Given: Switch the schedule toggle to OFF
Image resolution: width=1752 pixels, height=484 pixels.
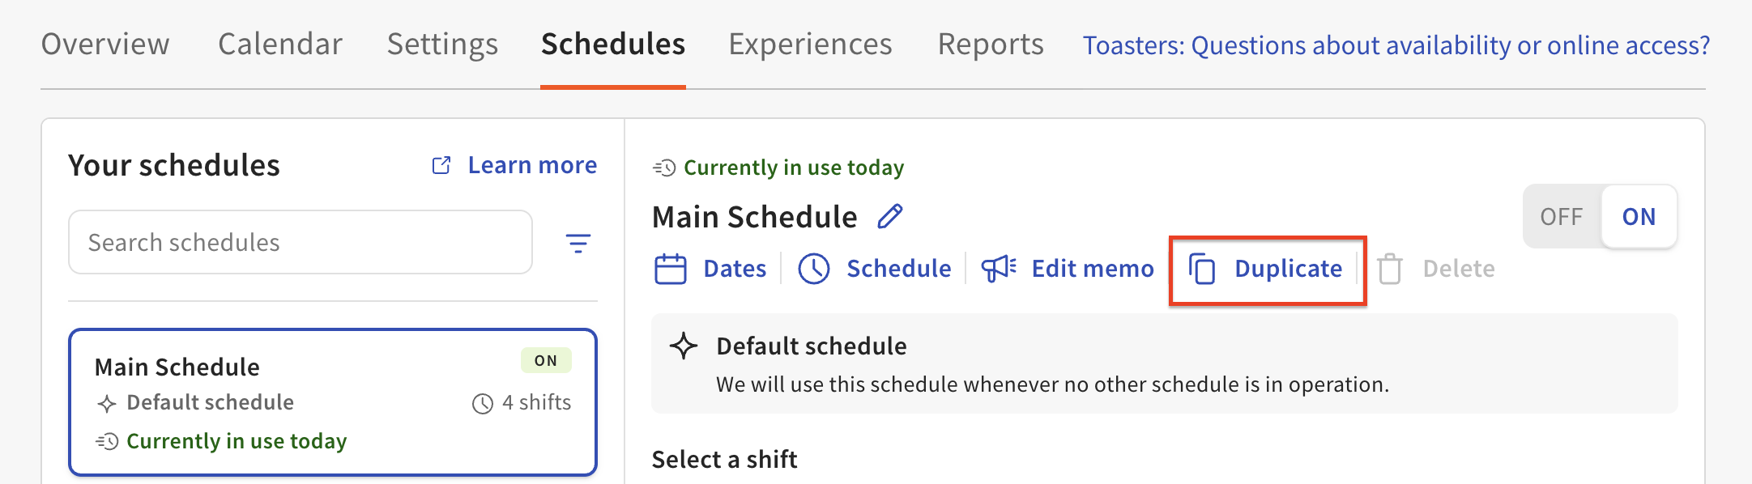Looking at the screenshot, I should [1561, 217].
